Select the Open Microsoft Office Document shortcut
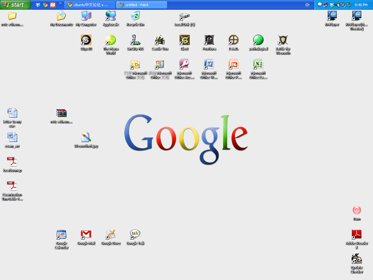The height and width of the screenshot is (280, 373). (x=135, y=64)
